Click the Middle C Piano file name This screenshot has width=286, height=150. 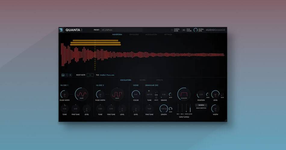107,75
